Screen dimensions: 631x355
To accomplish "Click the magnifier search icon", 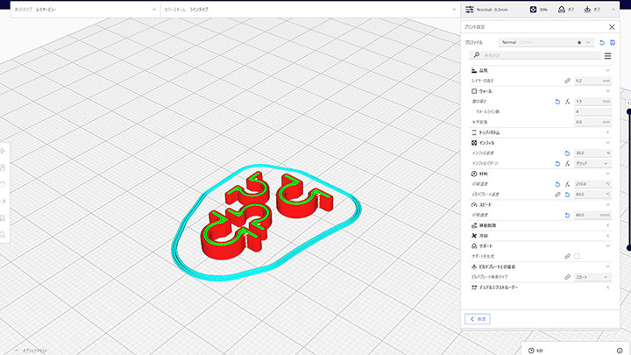I will [477, 55].
